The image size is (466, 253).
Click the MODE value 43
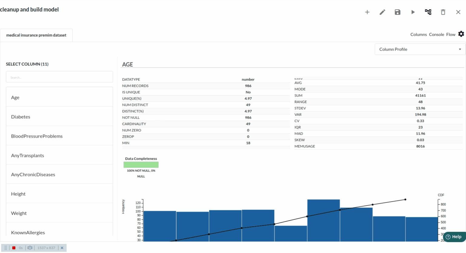421,89
